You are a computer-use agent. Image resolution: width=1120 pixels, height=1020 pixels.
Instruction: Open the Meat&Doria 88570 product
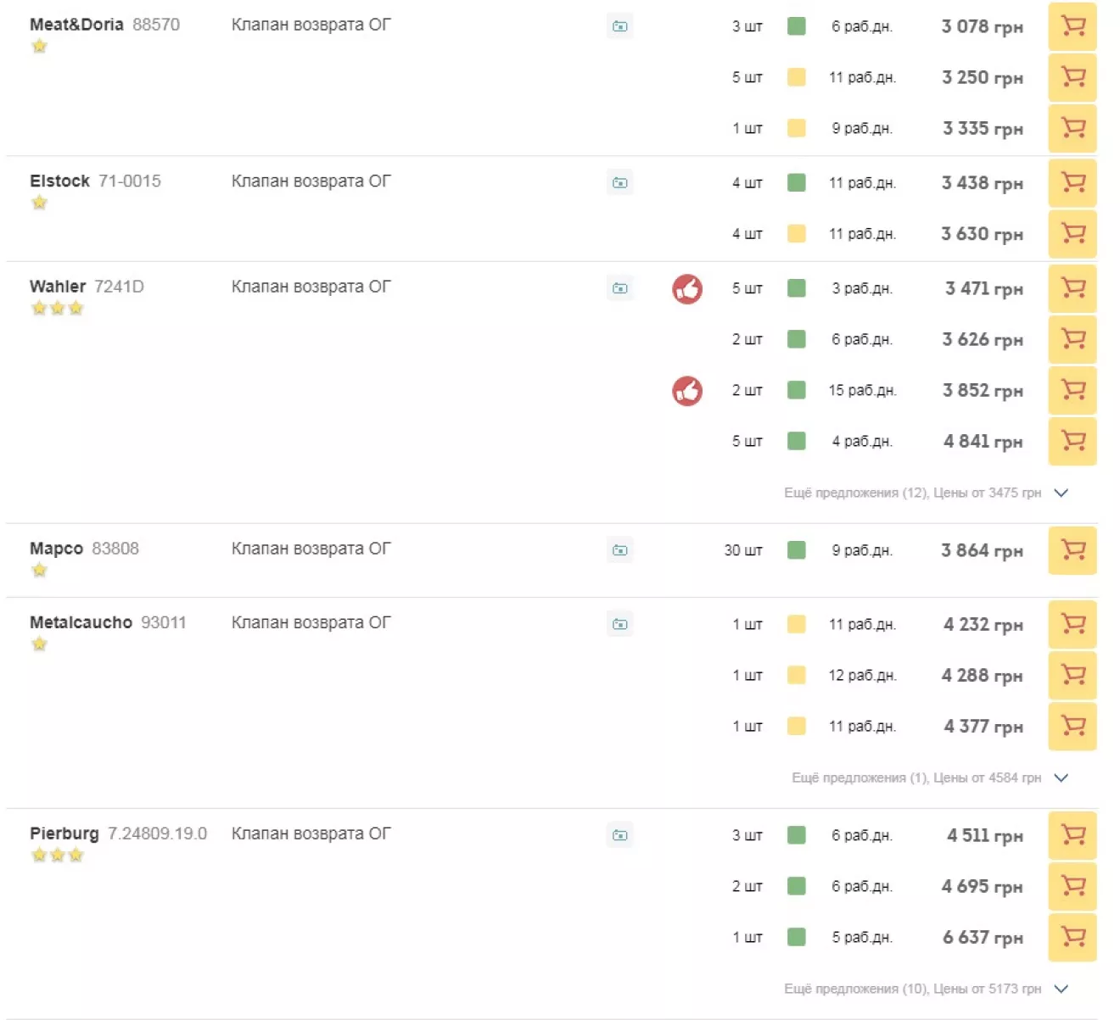pyautogui.click(x=104, y=25)
